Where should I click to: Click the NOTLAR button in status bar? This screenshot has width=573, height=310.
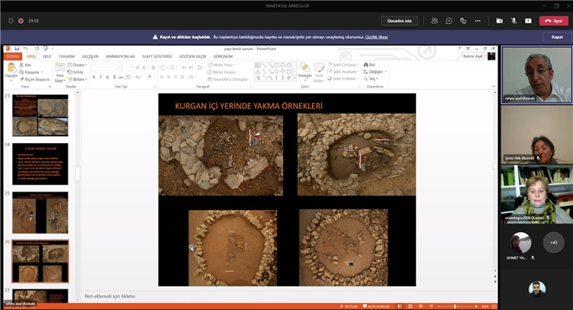349,306
